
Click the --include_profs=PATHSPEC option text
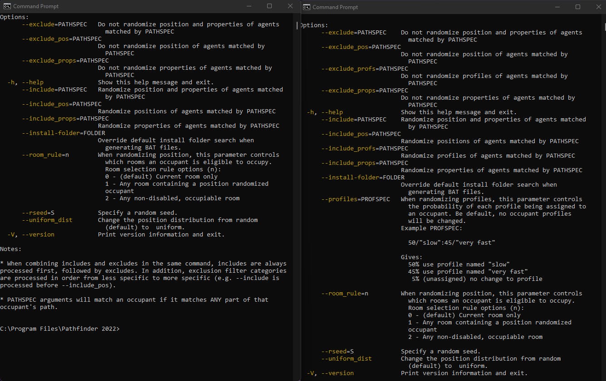pos(364,148)
